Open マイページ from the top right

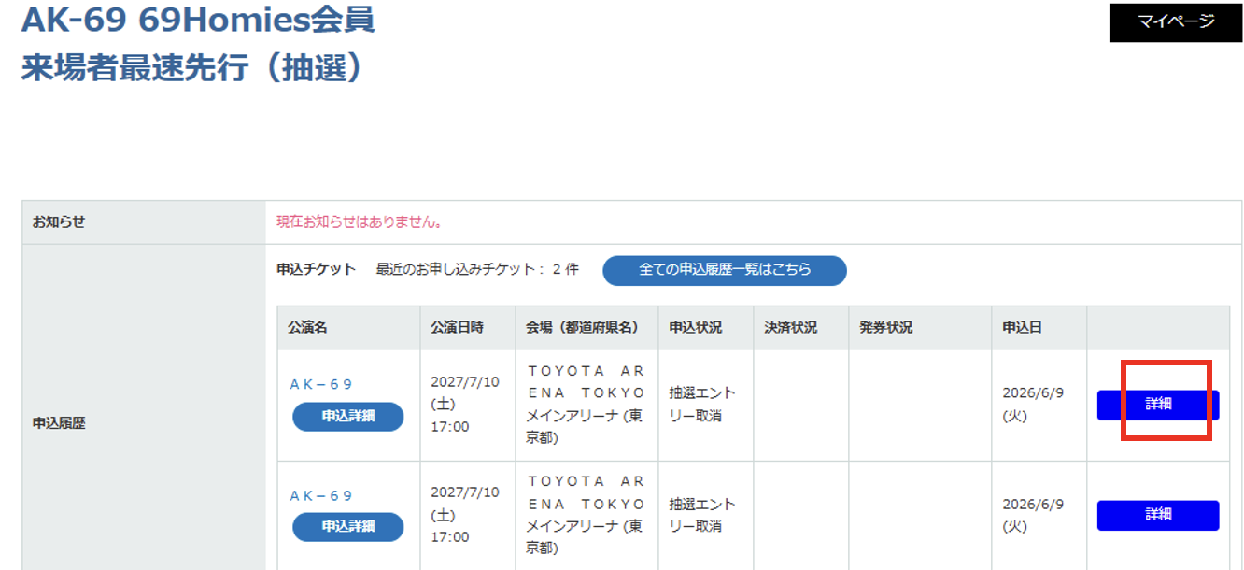1175,22
